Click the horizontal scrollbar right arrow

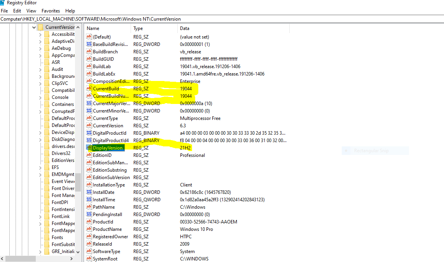71,258
